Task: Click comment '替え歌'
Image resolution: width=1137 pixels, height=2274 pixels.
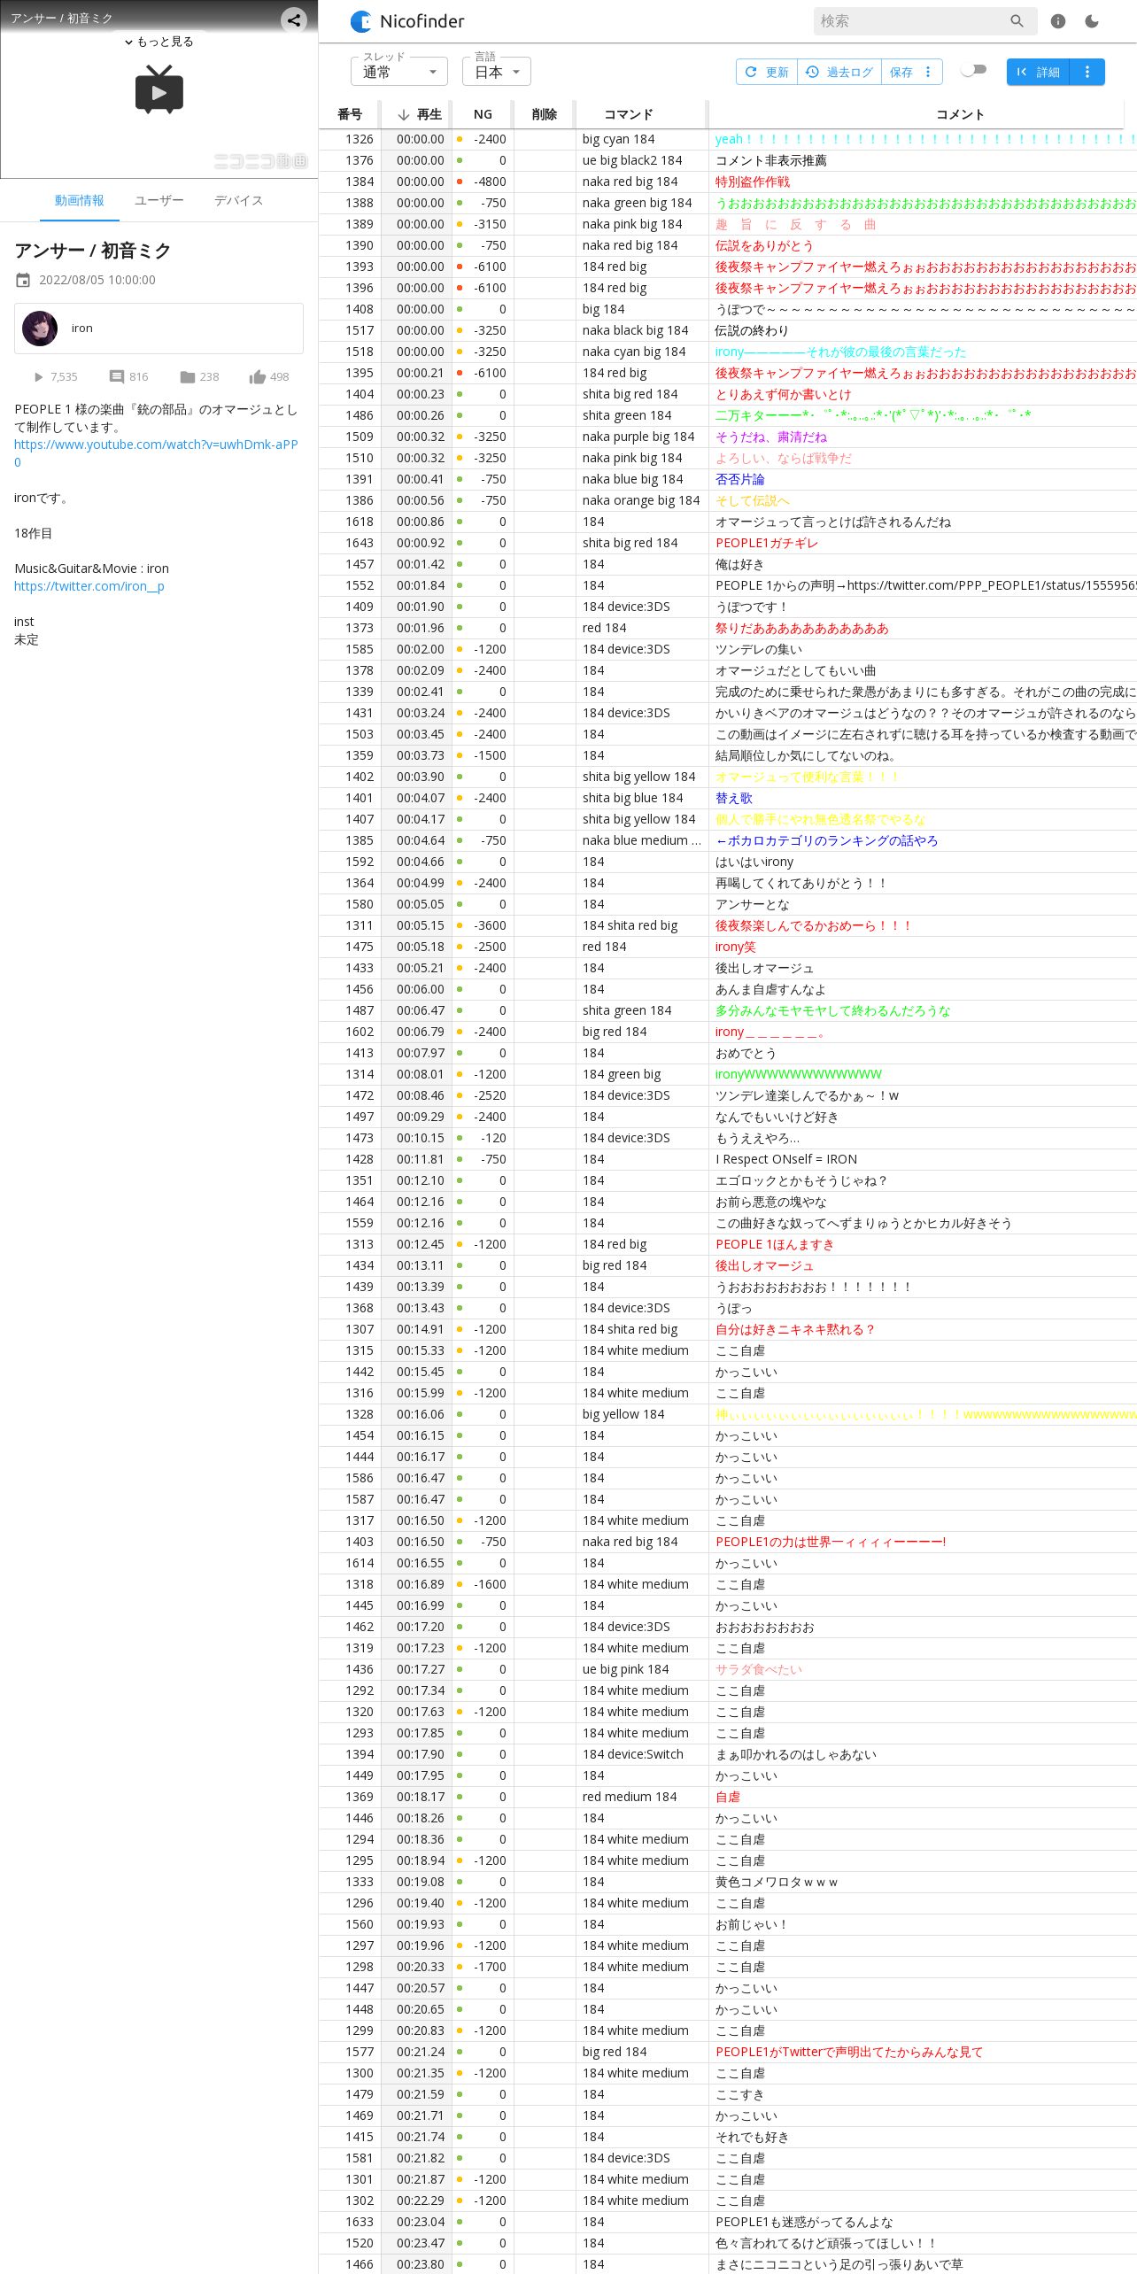Action: tap(734, 798)
